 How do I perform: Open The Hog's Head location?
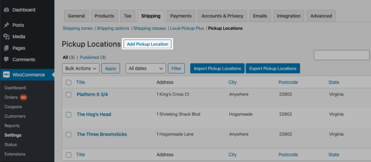[94, 114]
